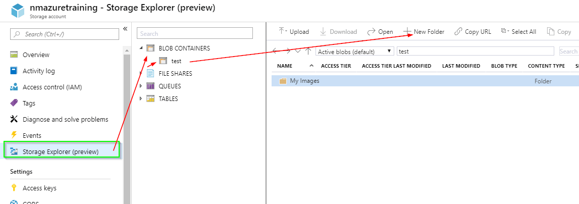The width and height of the screenshot is (579, 204).
Task: Open Active blobs (default) dropdown
Action: click(354, 52)
